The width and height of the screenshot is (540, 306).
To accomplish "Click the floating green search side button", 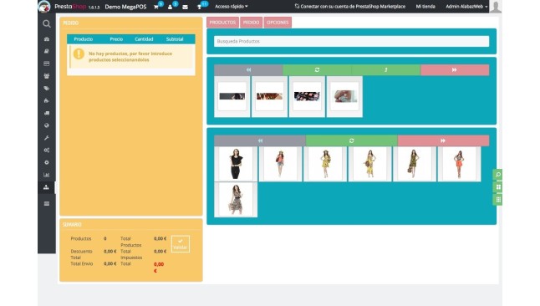I will click(x=497, y=175).
